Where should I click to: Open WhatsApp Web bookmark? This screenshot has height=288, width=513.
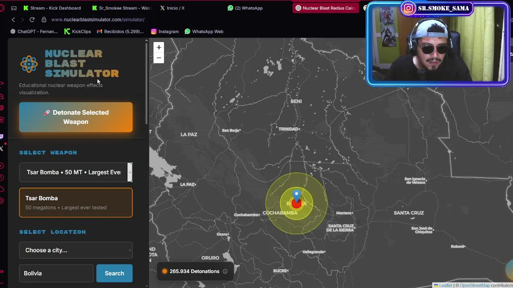(204, 31)
